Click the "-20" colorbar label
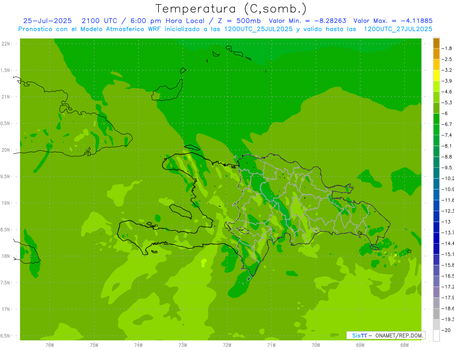The image size is (454, 350). pyautogui.click(x=446, y=330)
